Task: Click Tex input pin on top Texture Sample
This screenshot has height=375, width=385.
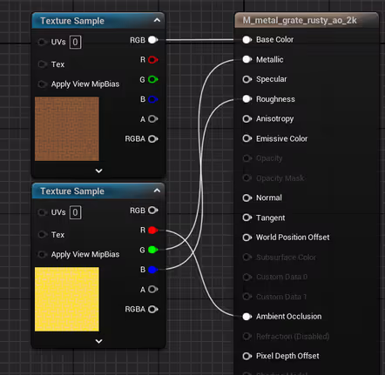Action: coord(43,64)
